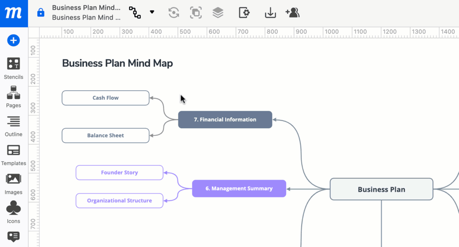Toggle the project lock icon
Image resolution: width=459 pixels, height=247 pixels.
[x=41, y=13]
